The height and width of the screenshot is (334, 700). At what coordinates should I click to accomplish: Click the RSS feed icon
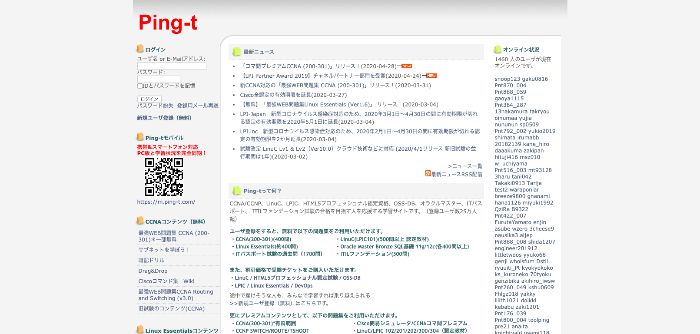[428, 174]
